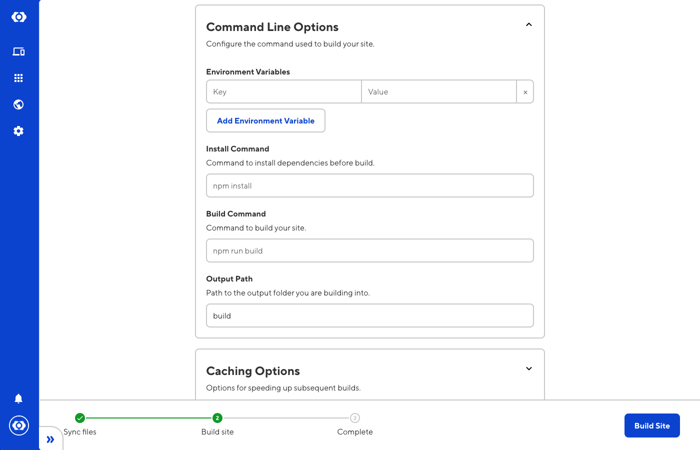The height and width of the screenshot is (450, 700).
Task: Select the completed Sync files step marker
Action: [x=80, y=418]
